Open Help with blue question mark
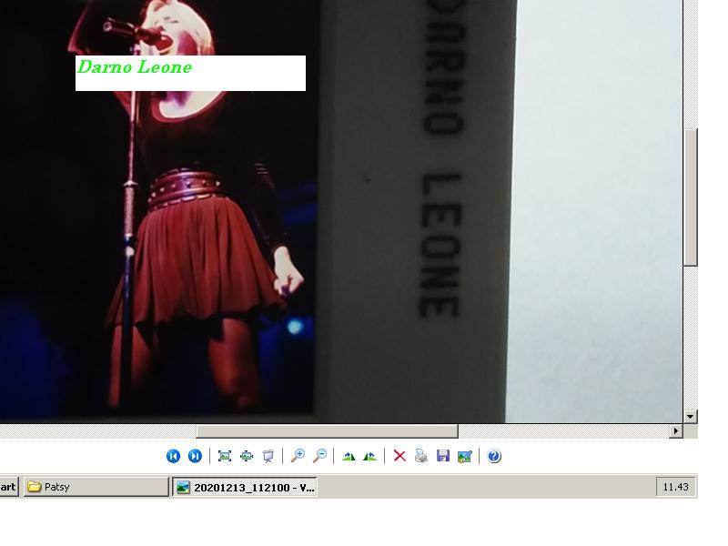The height and width of the screenshot is (546, 728). 494,457
